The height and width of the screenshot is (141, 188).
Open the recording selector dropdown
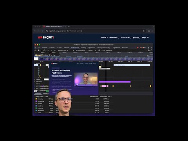click(66, 51)
